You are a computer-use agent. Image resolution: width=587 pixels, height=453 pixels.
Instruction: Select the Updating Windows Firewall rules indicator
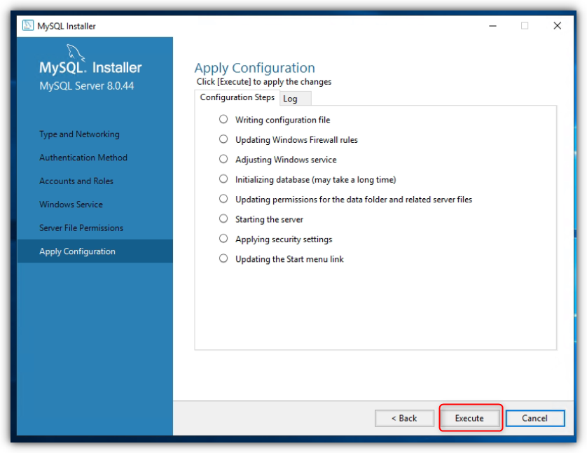(223, 139)
